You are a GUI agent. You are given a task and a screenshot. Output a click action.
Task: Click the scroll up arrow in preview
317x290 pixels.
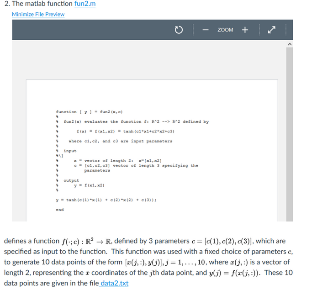click(x=290, y=44)
